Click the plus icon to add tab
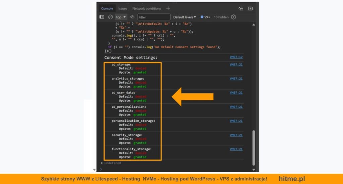This screenshot has width=343, height=184. tap(168, 8)
